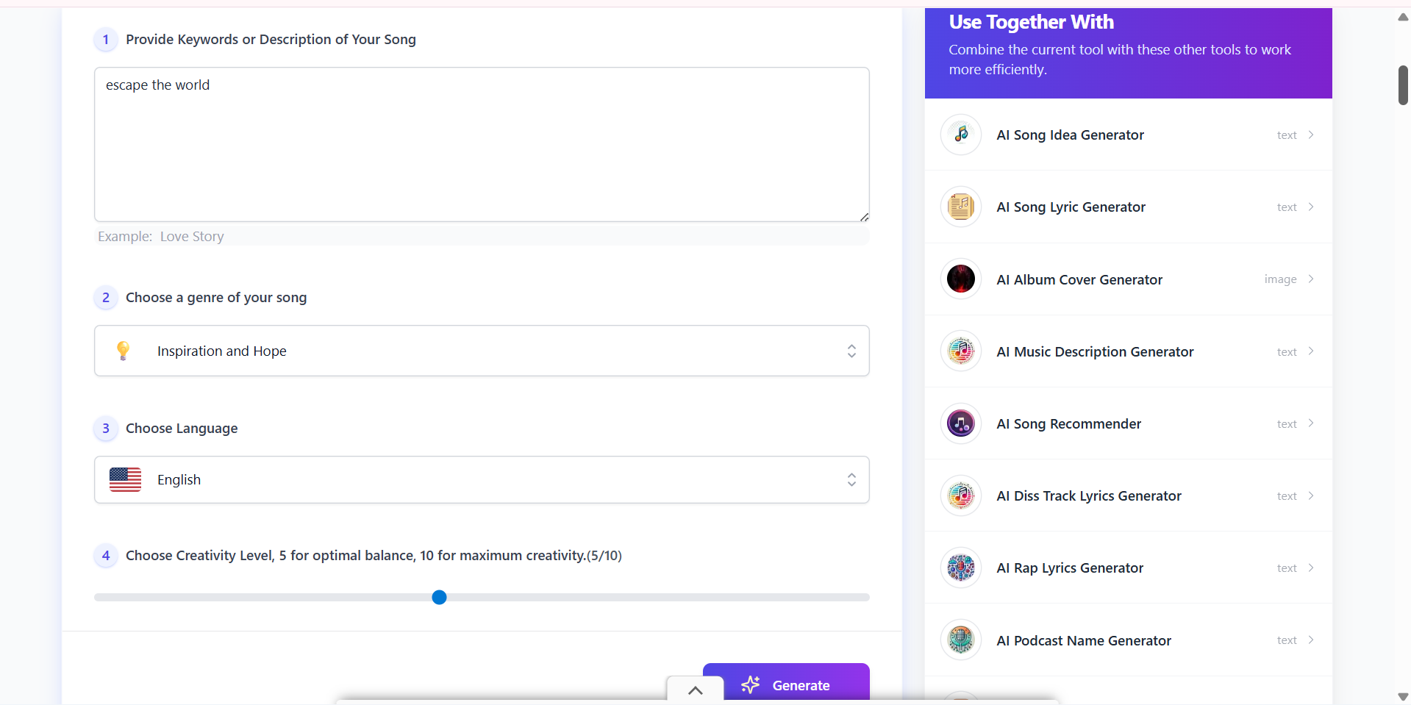This screenshot has height=705, width=1411.
Task: Click the AI Music Description Generator icon
Action: coord(961,351)
